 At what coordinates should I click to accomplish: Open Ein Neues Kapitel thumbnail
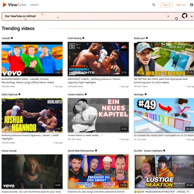(98, 115)
